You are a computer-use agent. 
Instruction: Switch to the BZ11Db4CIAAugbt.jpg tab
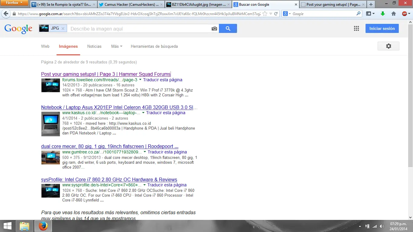pos(199,5)
